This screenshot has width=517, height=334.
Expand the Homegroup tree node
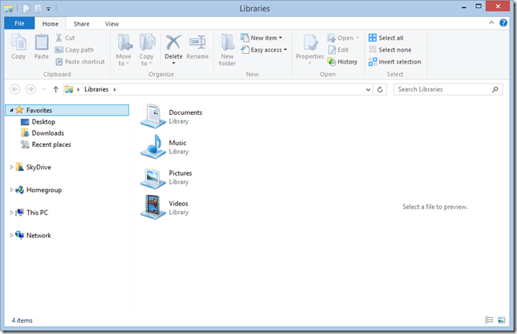pos(11,190)
